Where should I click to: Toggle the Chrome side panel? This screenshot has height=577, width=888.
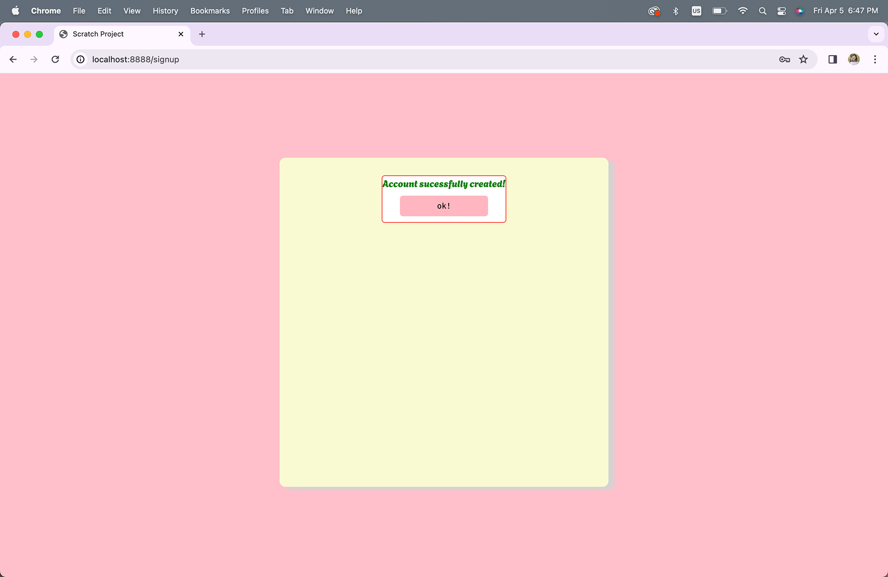pos(832,59)
